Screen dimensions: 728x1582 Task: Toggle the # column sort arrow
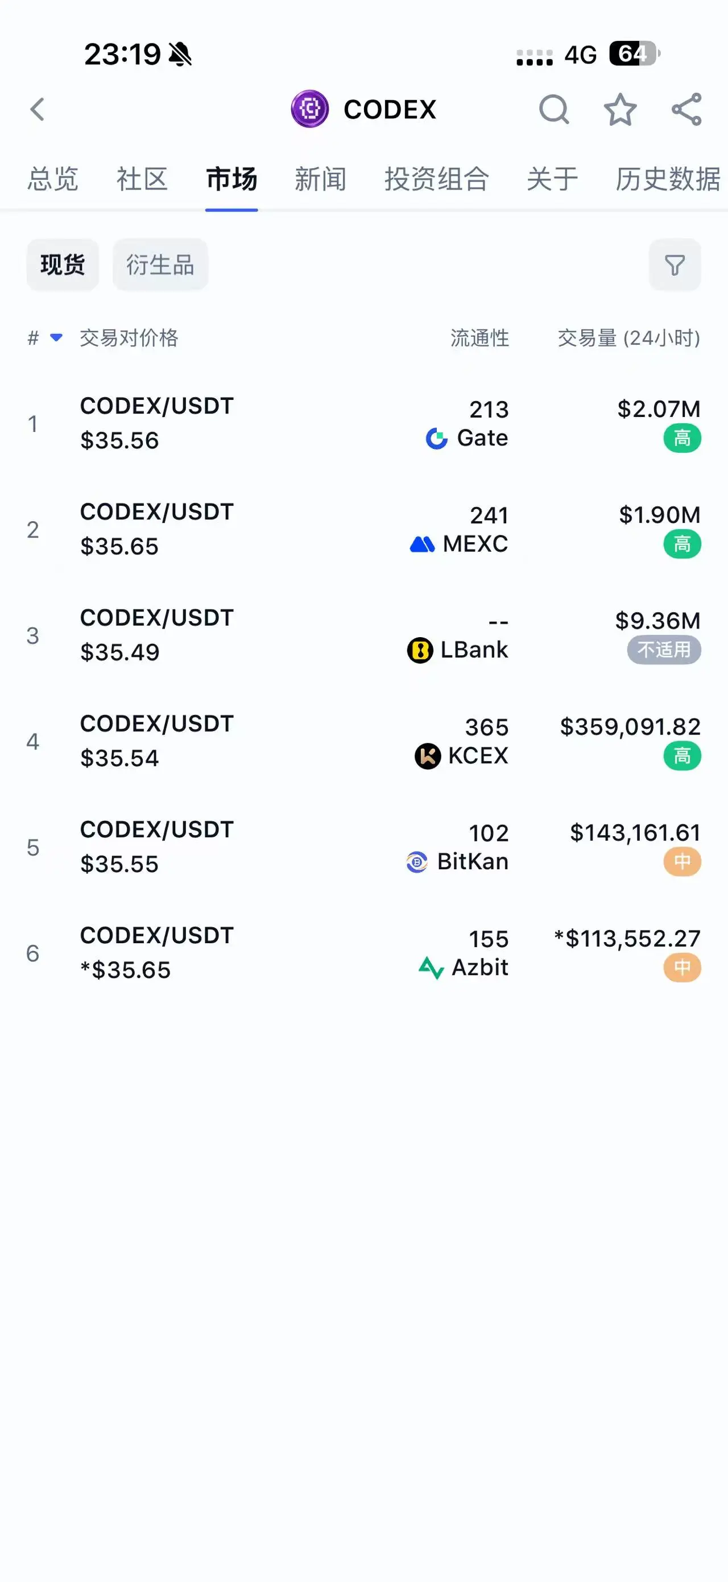pos(56,337)
